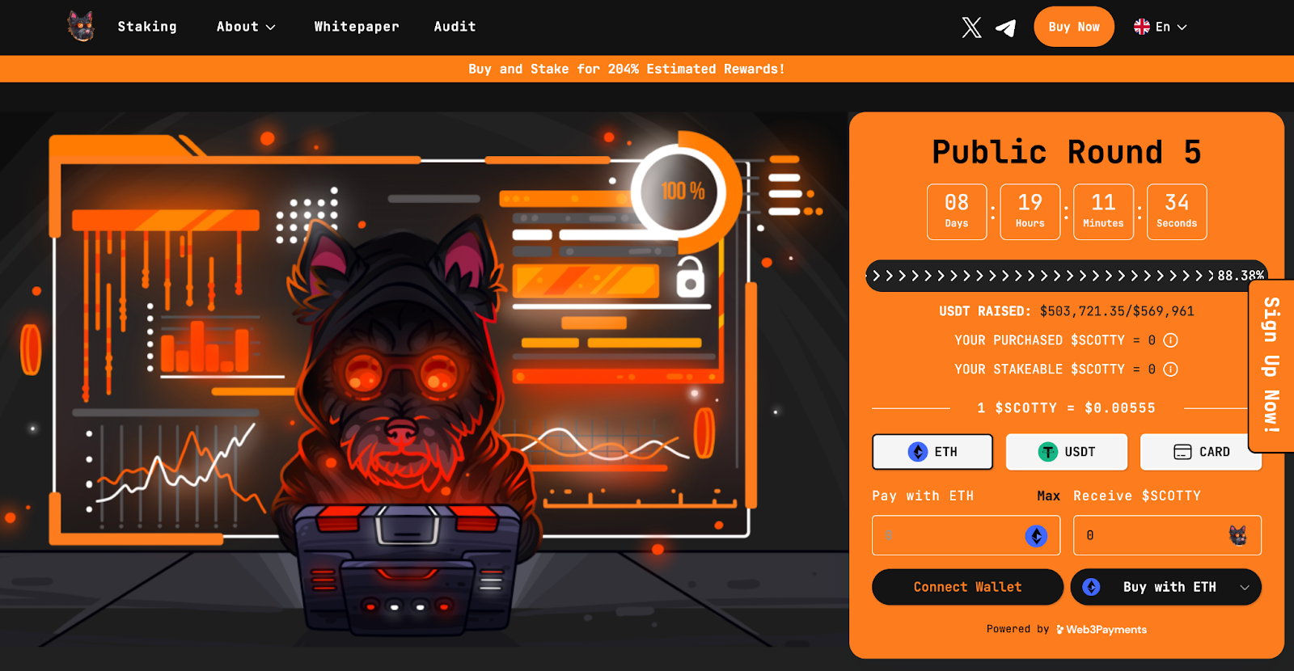
Task: Click Max above the pay amount field
Action: point(1048,496)
